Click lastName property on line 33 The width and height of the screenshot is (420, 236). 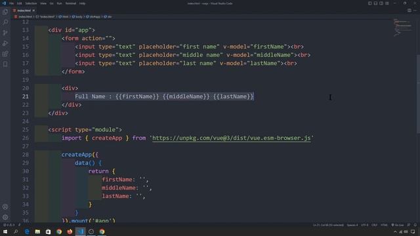pyautogui.click(x=115, y=196)
